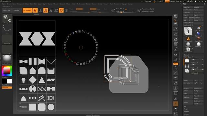Screen dimensions: 207x116
Task: Select the cat head shape thumbnail
Action: (x=51, y=71)
